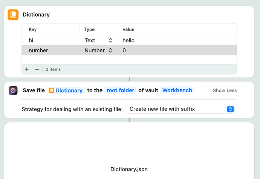The width and height of the screenshot is (260, 179).
Task: Choose the Workbench vault parameter
Action: pyautogui.click(x=177, y=90)
